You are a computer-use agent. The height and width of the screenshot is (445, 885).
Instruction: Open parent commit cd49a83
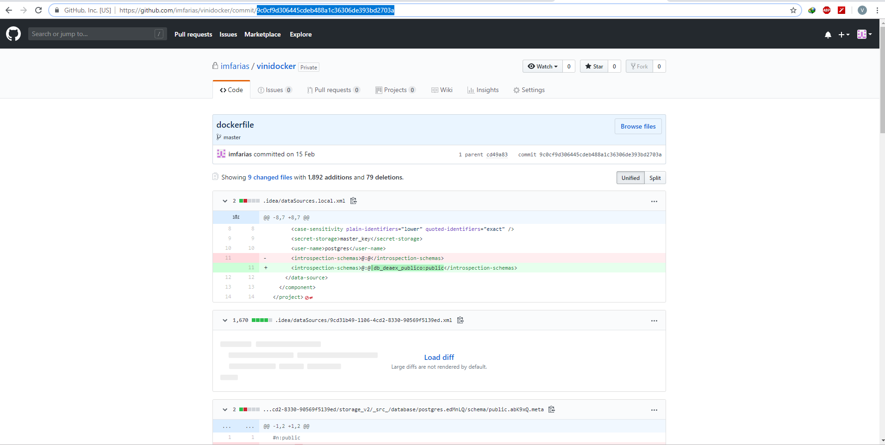point(497,155)
